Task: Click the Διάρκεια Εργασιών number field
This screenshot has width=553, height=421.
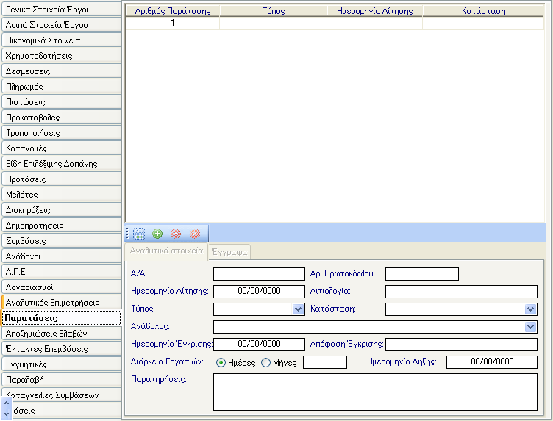Action: (325, 362)
